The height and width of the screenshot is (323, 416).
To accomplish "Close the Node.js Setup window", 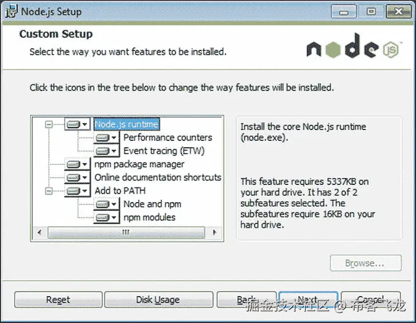I will pos(398,11).
